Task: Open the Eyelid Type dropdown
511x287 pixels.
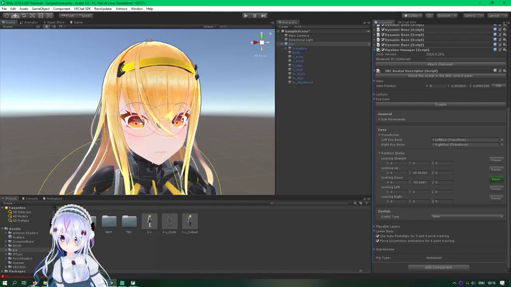Action: [467, 216]
